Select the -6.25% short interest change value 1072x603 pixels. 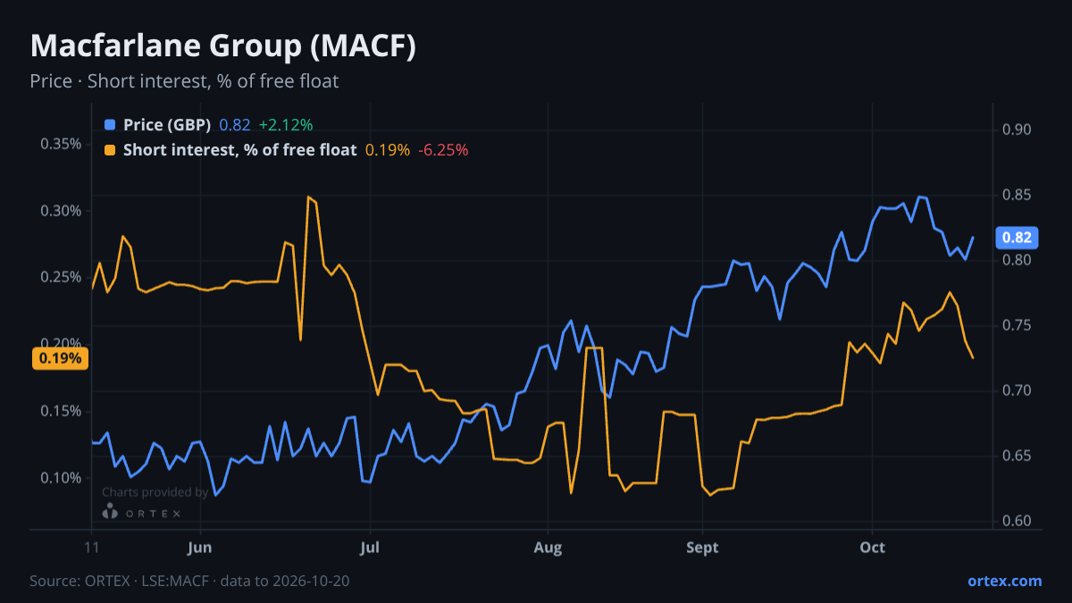tap(443, 150)
